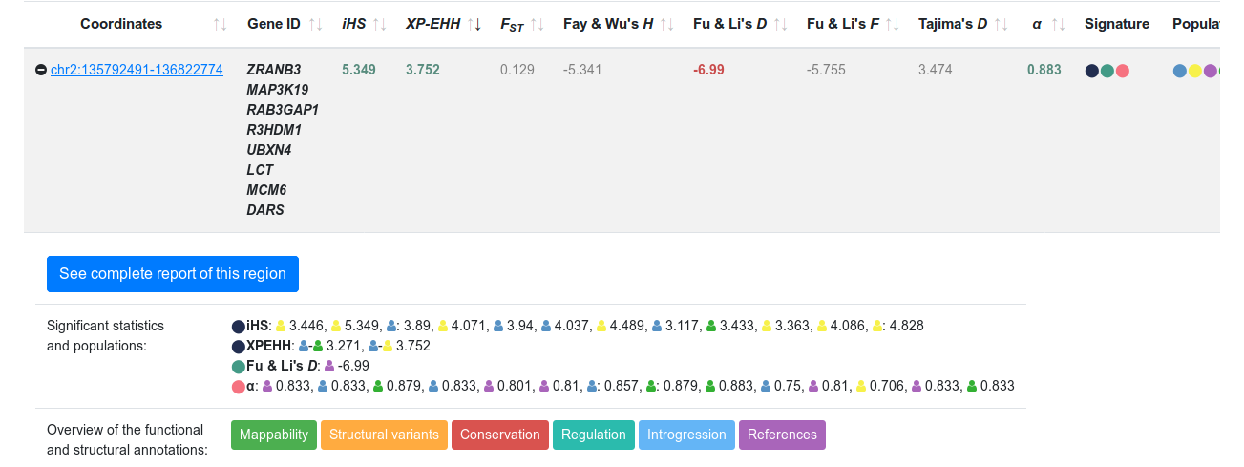Sort by the α column arrows
Image resolution: width=1244 pixels, height=467 pixels.
(1058, 24)
